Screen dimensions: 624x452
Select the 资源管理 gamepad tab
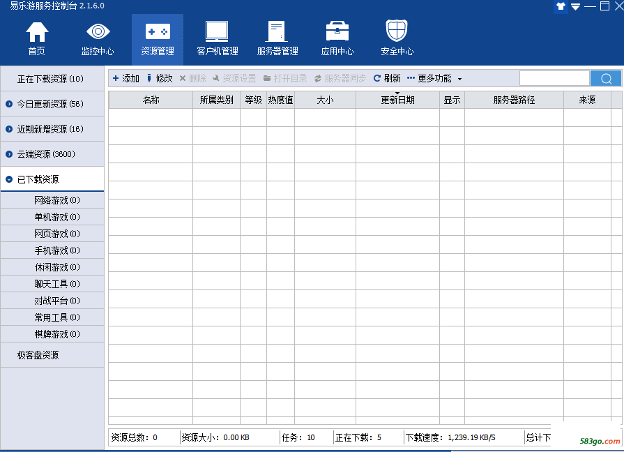tap(158, 39)
